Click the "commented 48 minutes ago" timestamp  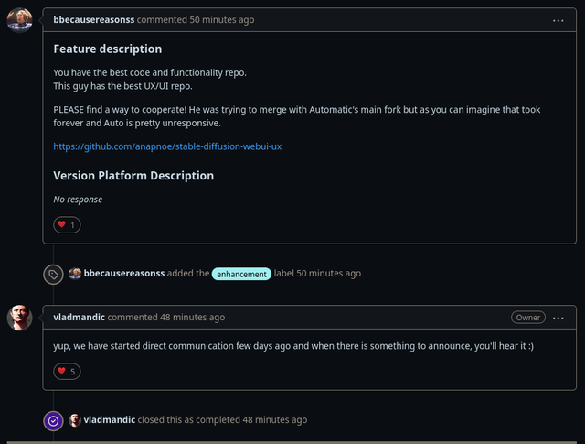coord(166,318)
